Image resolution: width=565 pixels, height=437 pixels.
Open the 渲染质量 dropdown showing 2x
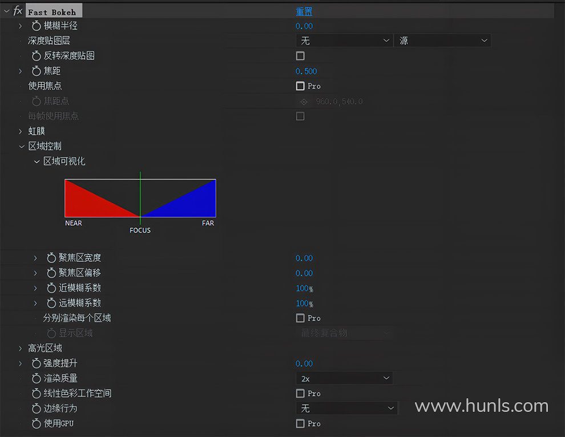click(x=344, y=378)
